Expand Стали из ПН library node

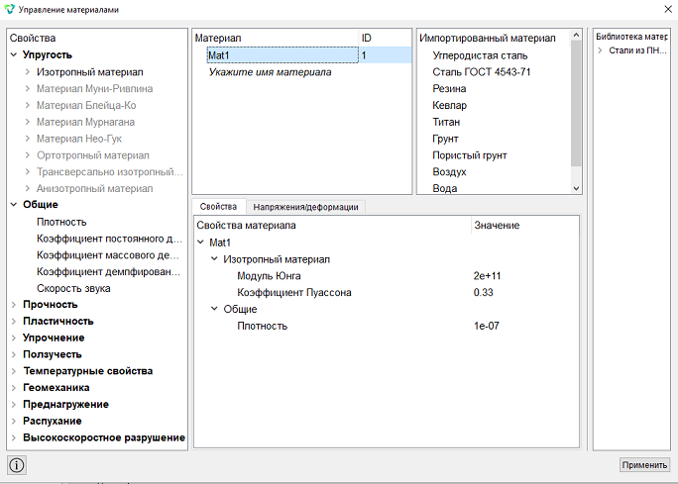(x=600, y=50)
